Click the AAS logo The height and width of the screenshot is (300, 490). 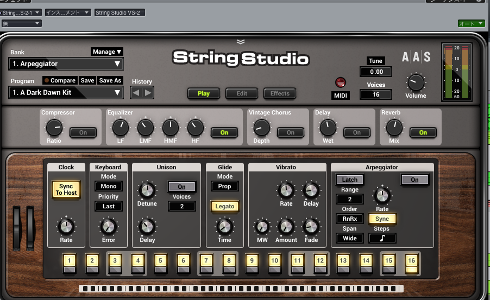tap(416, 57)
